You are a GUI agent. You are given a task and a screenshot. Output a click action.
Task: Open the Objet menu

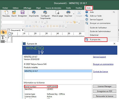pos(38,8)
